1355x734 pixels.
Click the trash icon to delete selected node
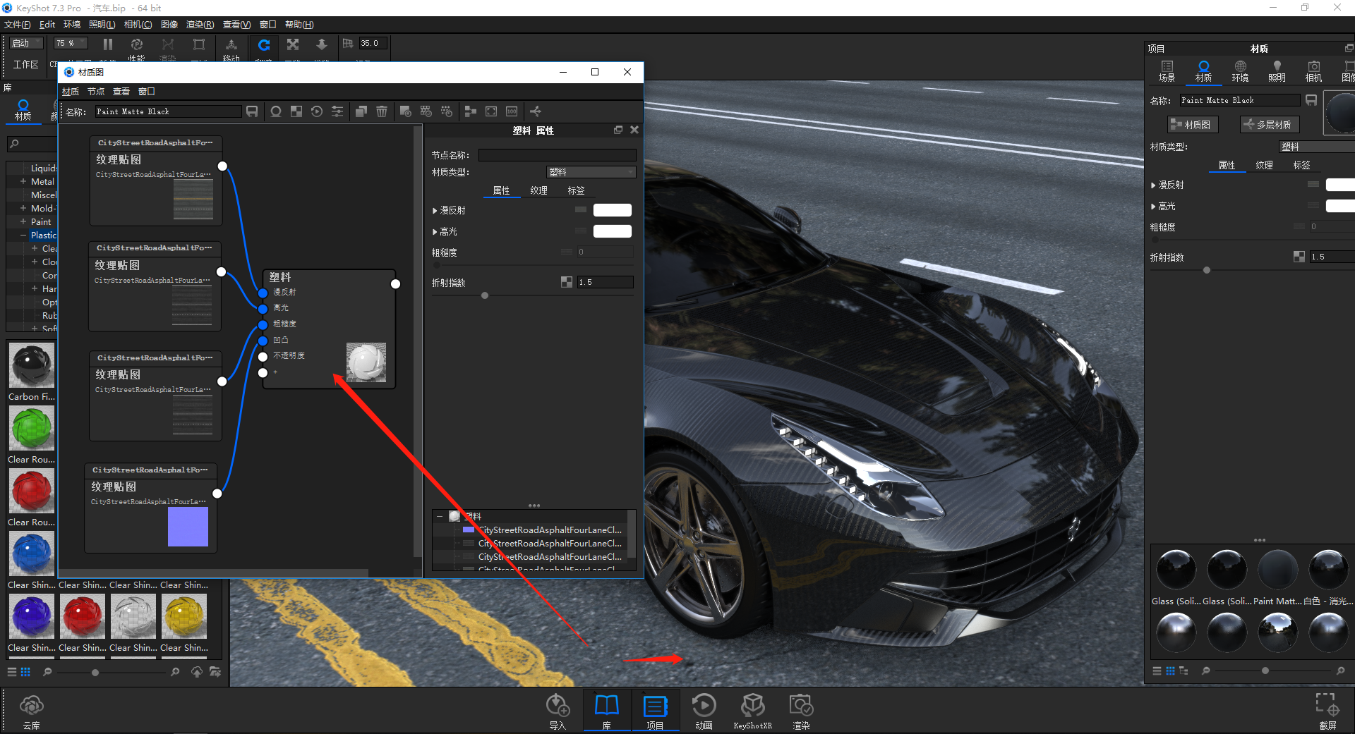pyautogui.click(x=382, y=111)
